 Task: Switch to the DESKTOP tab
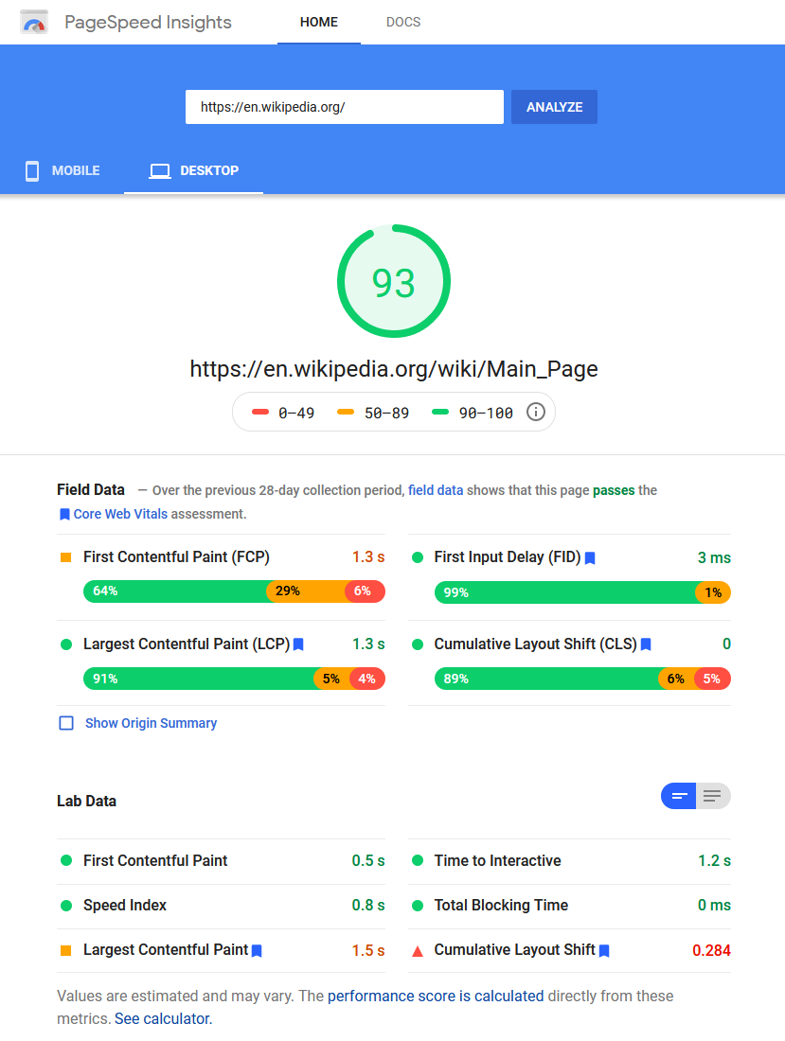(x=193, y=170)
